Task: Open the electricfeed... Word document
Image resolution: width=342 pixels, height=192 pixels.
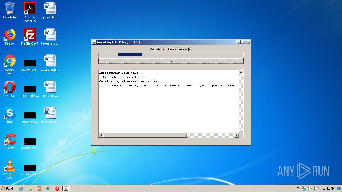Action: pyautogui.click(x=50, y=115)
